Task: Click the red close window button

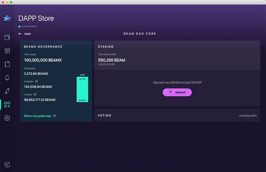Action: tap(3, 2)
